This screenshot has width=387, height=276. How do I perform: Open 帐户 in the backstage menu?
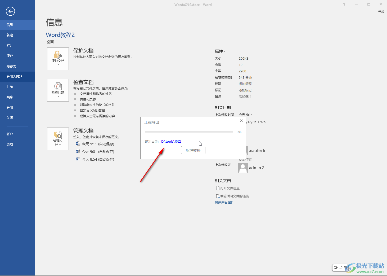click(x=17, y=134)
